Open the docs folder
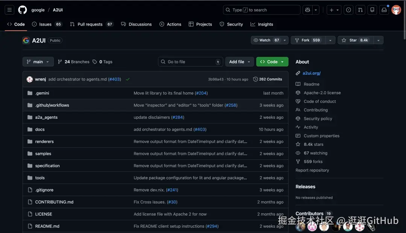406x233 pixels. 40,129
